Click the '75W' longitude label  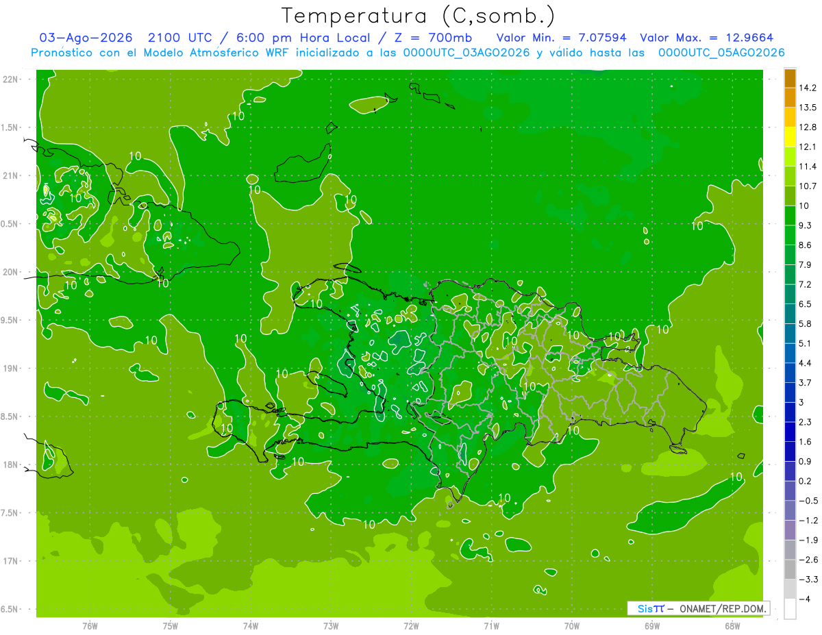click(x=170, y=626)
